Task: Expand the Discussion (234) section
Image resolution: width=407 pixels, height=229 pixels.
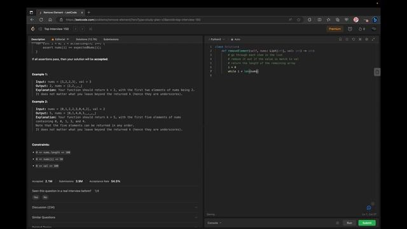Action: pyautogui.click(x=114, y=207)
